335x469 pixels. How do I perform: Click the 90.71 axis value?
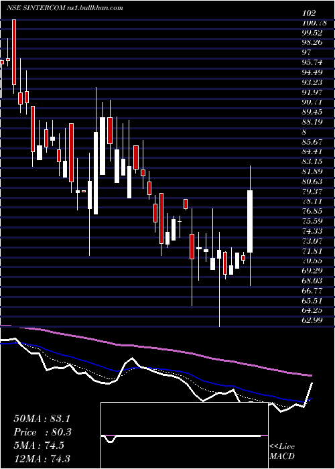click(x=312, y=102)
